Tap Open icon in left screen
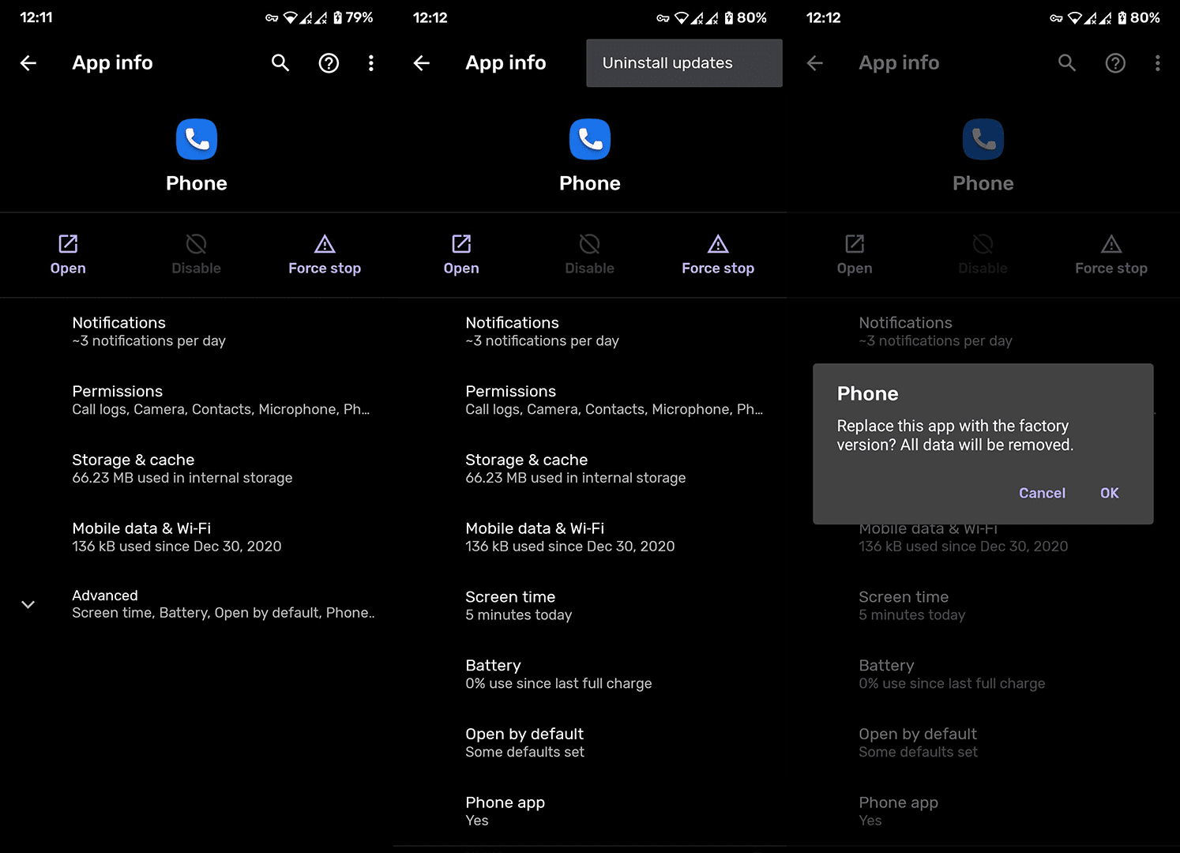 pyautogui.click(x=68, y=243)
